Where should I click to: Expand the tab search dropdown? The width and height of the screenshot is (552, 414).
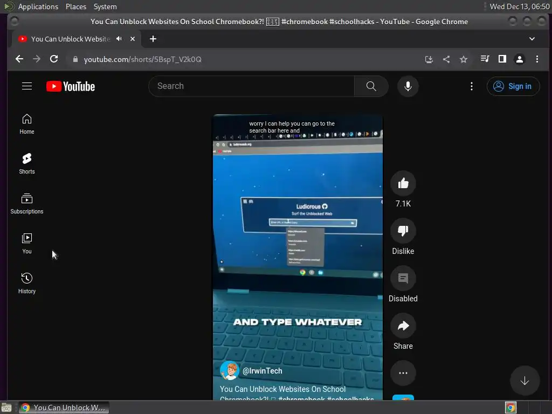point(532,39)
